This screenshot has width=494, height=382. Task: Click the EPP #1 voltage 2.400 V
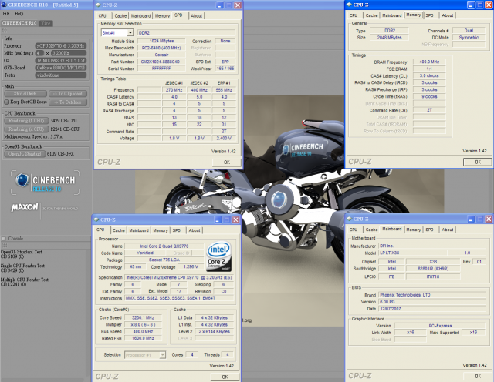pos(224,139)
